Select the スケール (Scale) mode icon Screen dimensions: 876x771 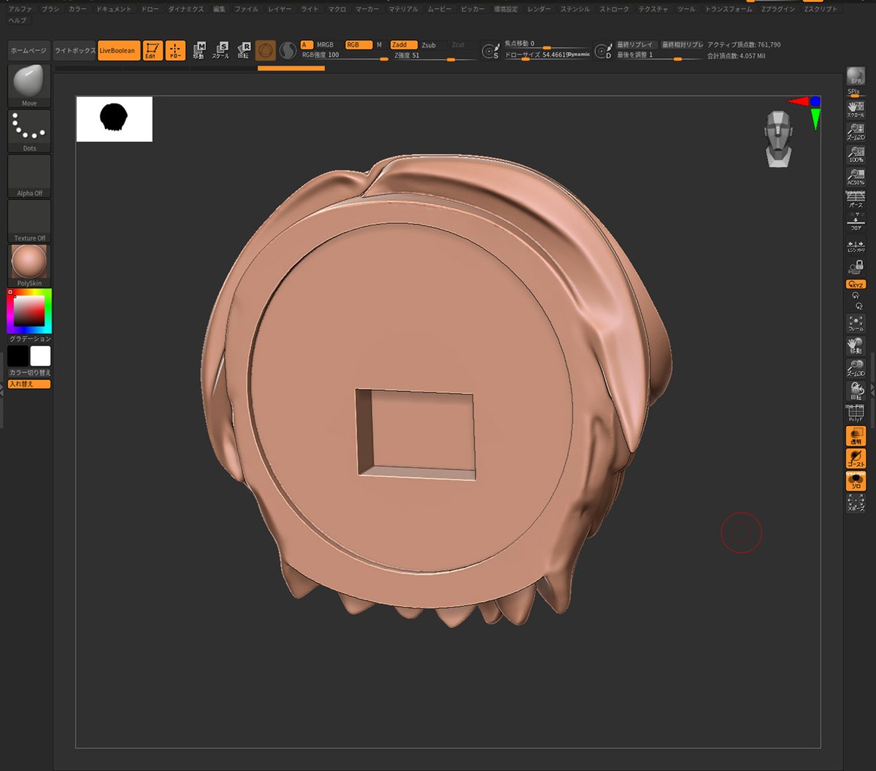click(x=220, y=50)
